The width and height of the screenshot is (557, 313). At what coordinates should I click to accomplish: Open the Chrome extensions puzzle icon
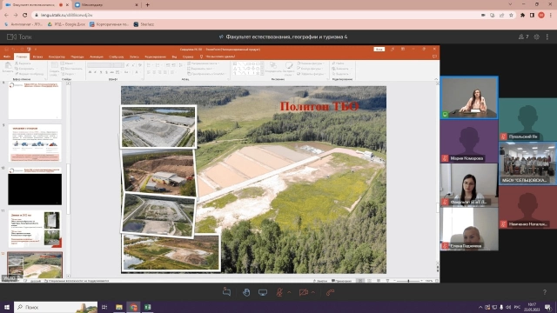coord(522,16)
